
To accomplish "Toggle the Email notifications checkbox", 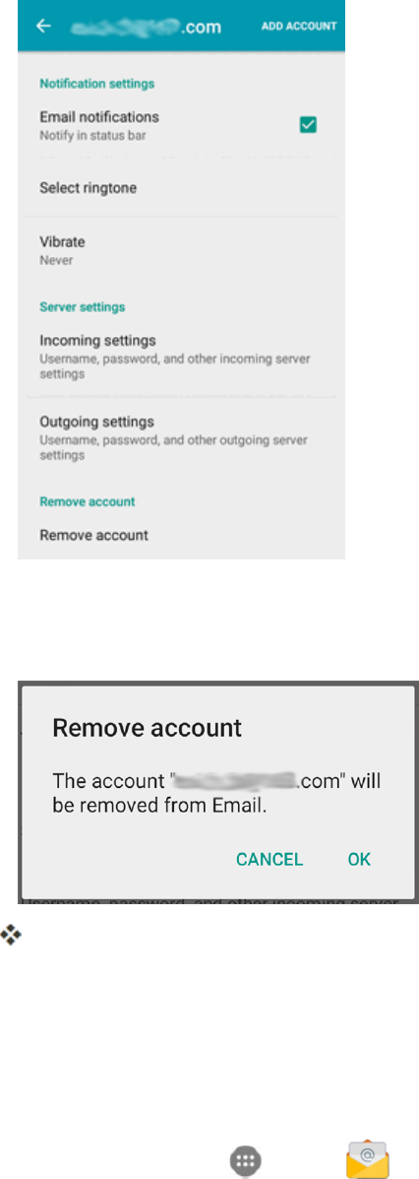I will [308, 125].
